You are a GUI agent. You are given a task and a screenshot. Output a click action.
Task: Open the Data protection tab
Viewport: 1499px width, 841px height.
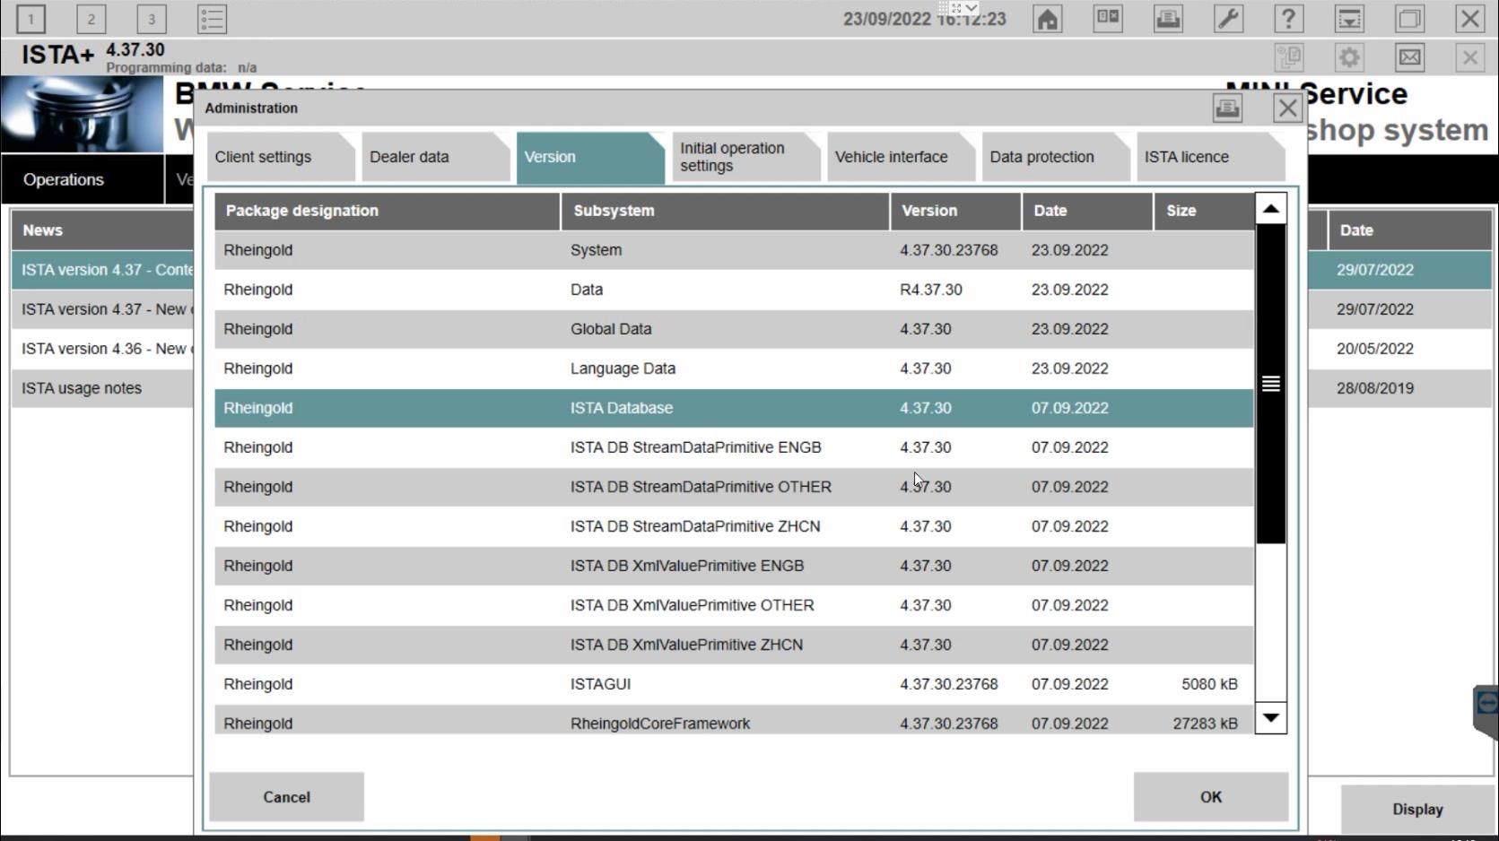1054,157
